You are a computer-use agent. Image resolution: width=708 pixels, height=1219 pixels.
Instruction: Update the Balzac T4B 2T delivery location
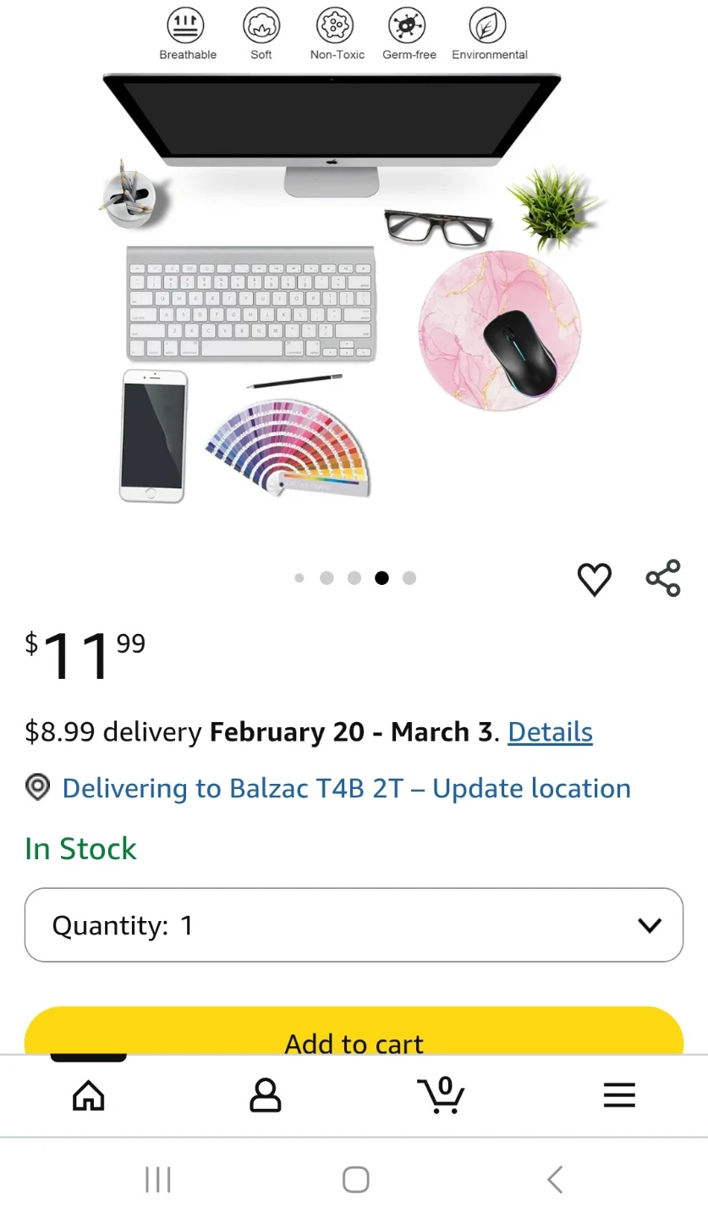[x=346, y=788]
